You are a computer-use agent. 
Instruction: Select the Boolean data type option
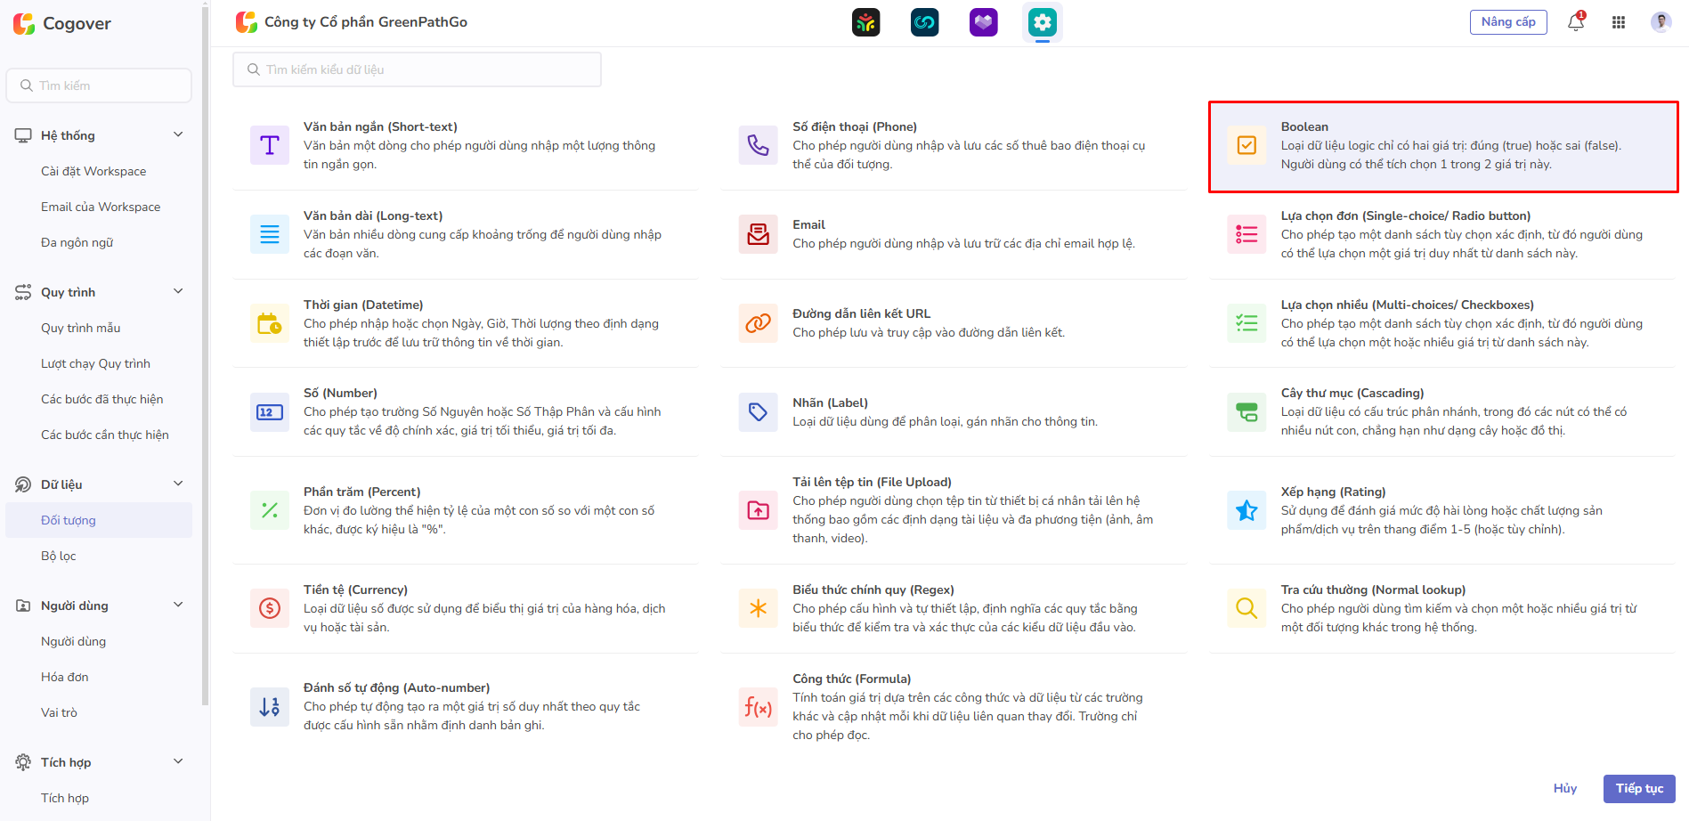coord(1442,146)
